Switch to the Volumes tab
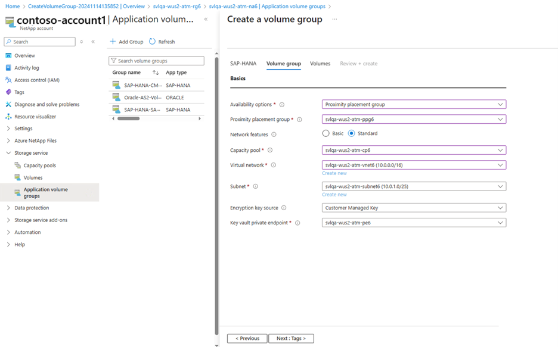558x347 pixels. pos(320,64)
